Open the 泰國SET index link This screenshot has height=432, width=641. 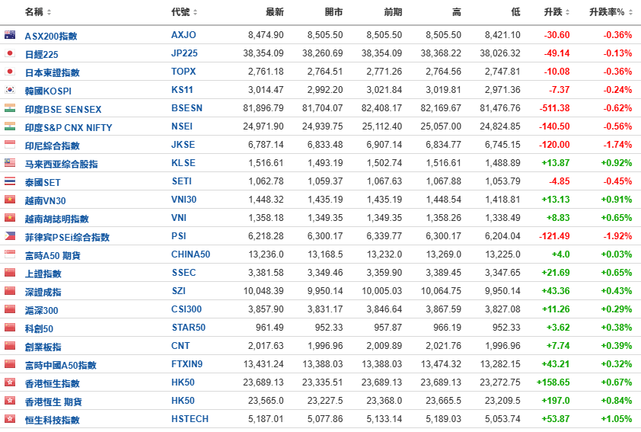(43, 182)
